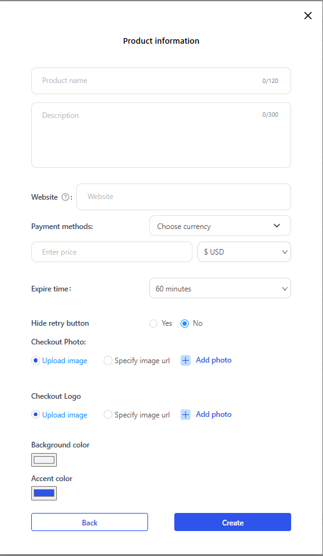Select Yes for Hide retry button
Image resolution: width=323 pixels, height=556 pixels.
(153, 323)
